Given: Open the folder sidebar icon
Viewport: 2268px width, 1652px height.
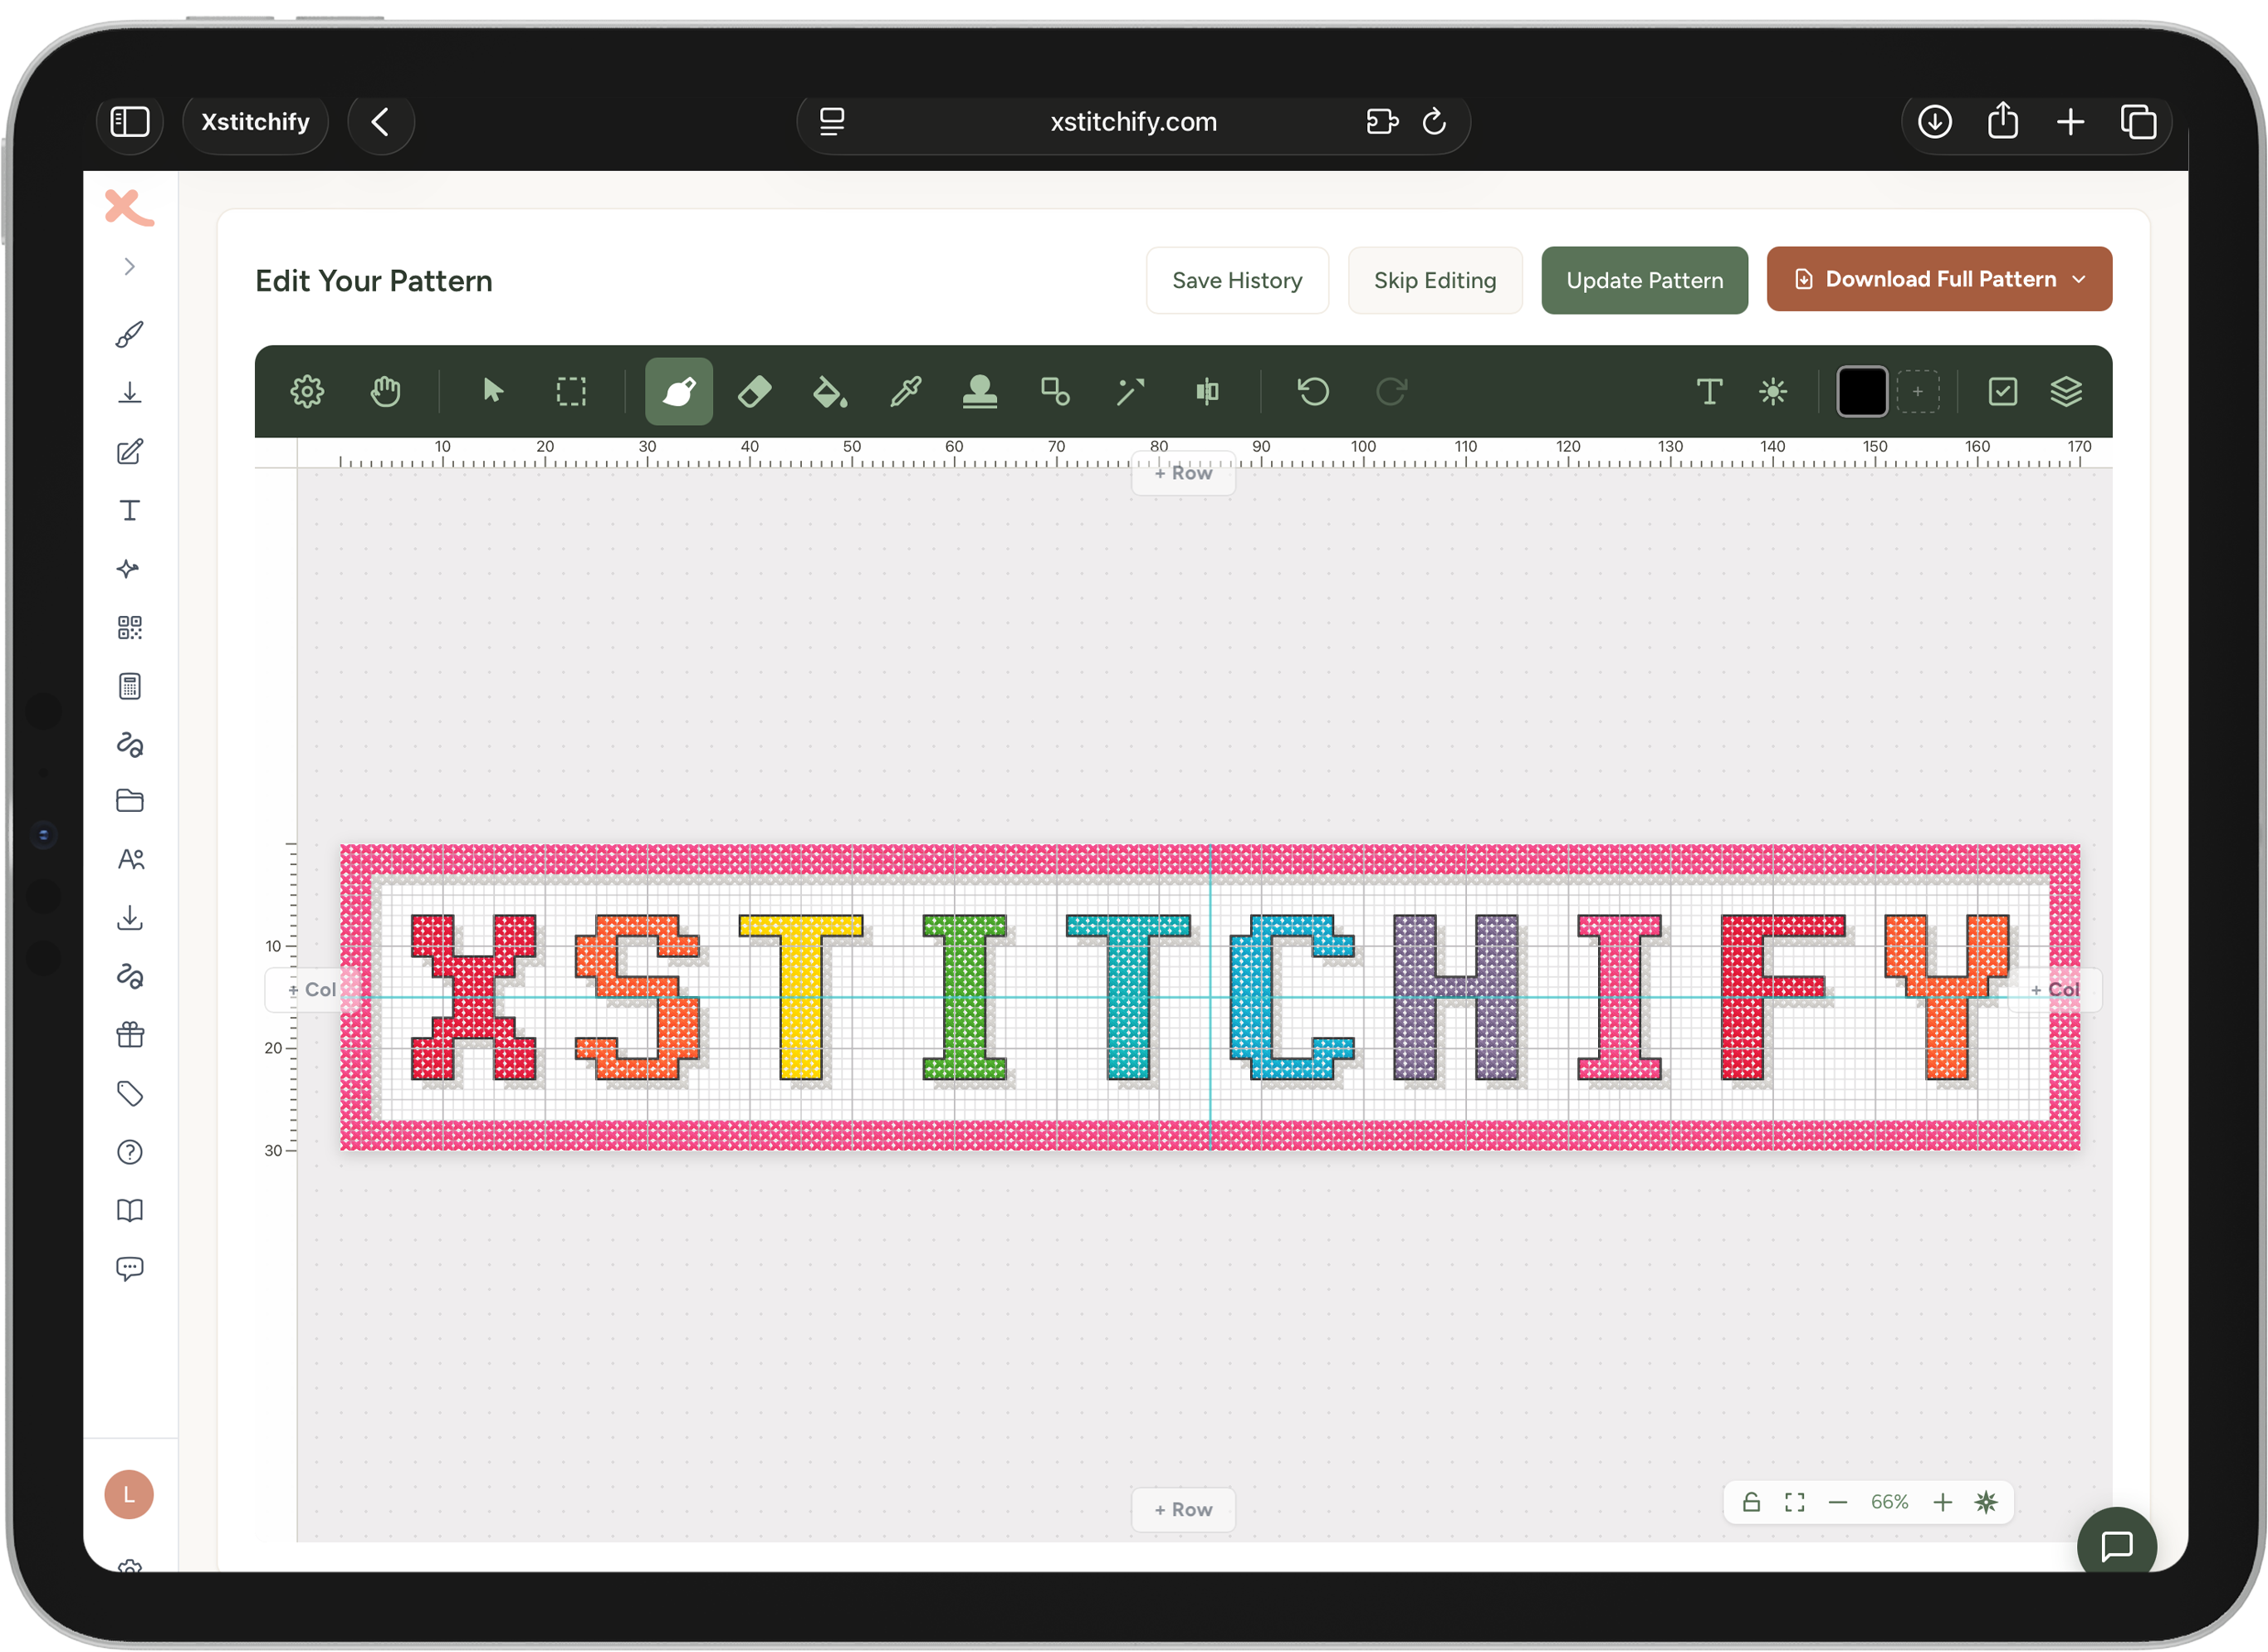Looking at the screenshot, I should (130, 801).
